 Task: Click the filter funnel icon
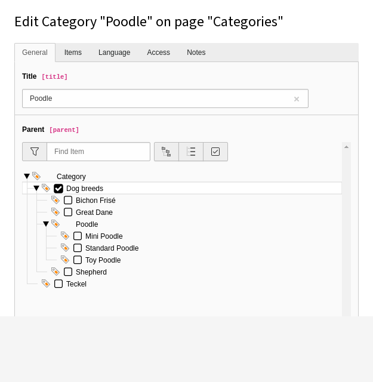coord(35,152)
